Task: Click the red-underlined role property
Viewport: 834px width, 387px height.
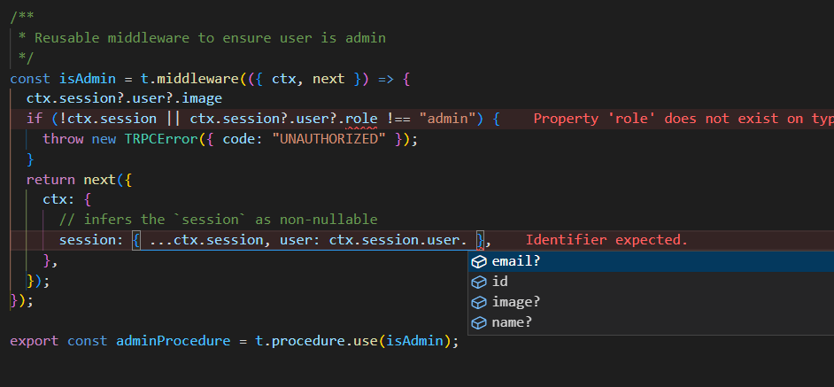Action: coord(361,119)
